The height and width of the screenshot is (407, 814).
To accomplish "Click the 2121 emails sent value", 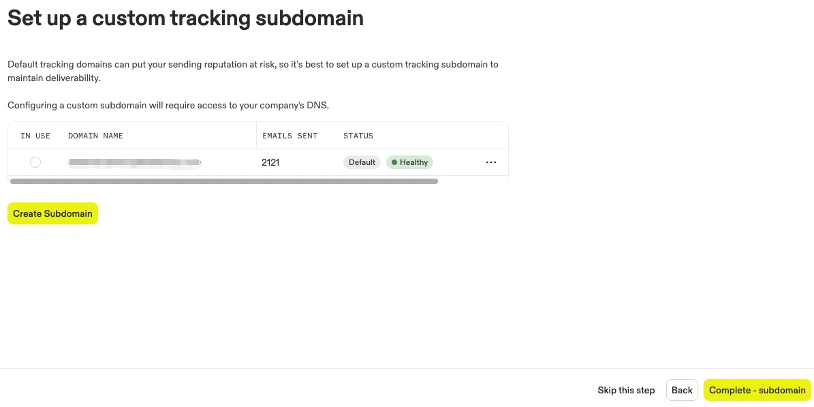I will tap(270, 162).
